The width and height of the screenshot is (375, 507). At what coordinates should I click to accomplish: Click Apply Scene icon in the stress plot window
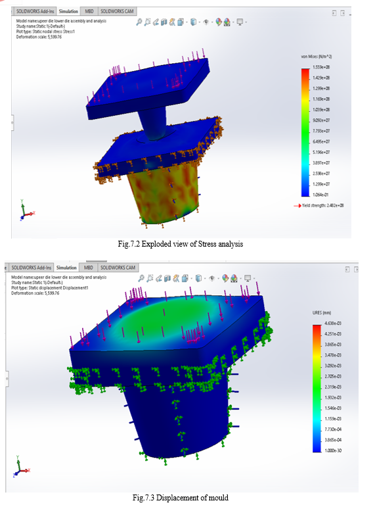point(227,22)
